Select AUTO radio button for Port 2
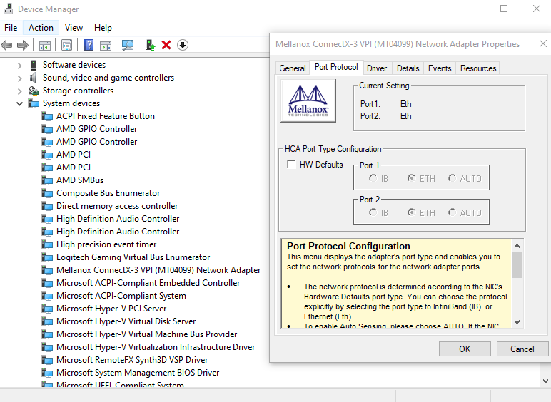The height and width of the screenshot is (402, 551). (x=452, y=212)
